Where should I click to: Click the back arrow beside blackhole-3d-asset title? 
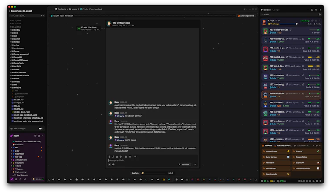tap(9, 11)
